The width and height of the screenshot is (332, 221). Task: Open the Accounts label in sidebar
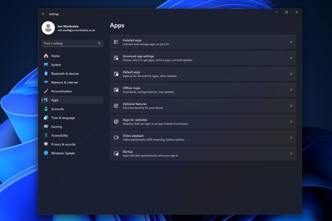tap(57, 109)
